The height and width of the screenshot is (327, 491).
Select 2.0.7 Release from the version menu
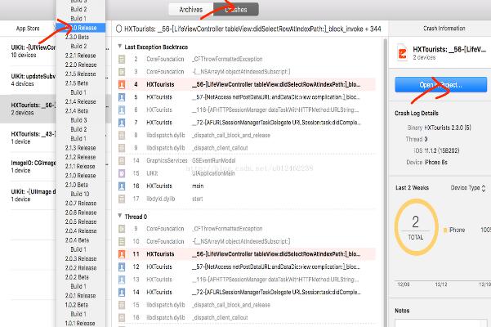click(x=81, y=204)
